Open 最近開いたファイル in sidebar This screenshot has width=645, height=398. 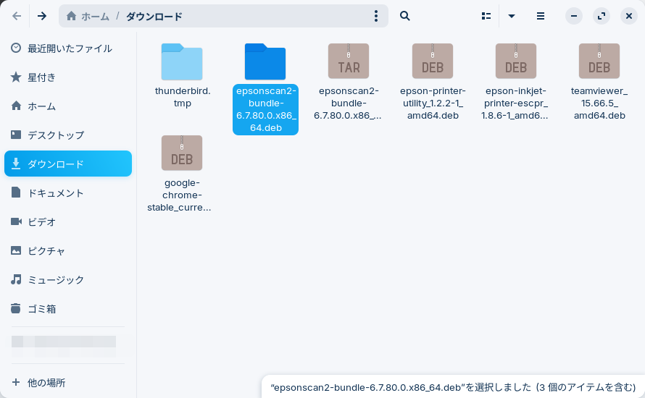click(x=68, y=48)
